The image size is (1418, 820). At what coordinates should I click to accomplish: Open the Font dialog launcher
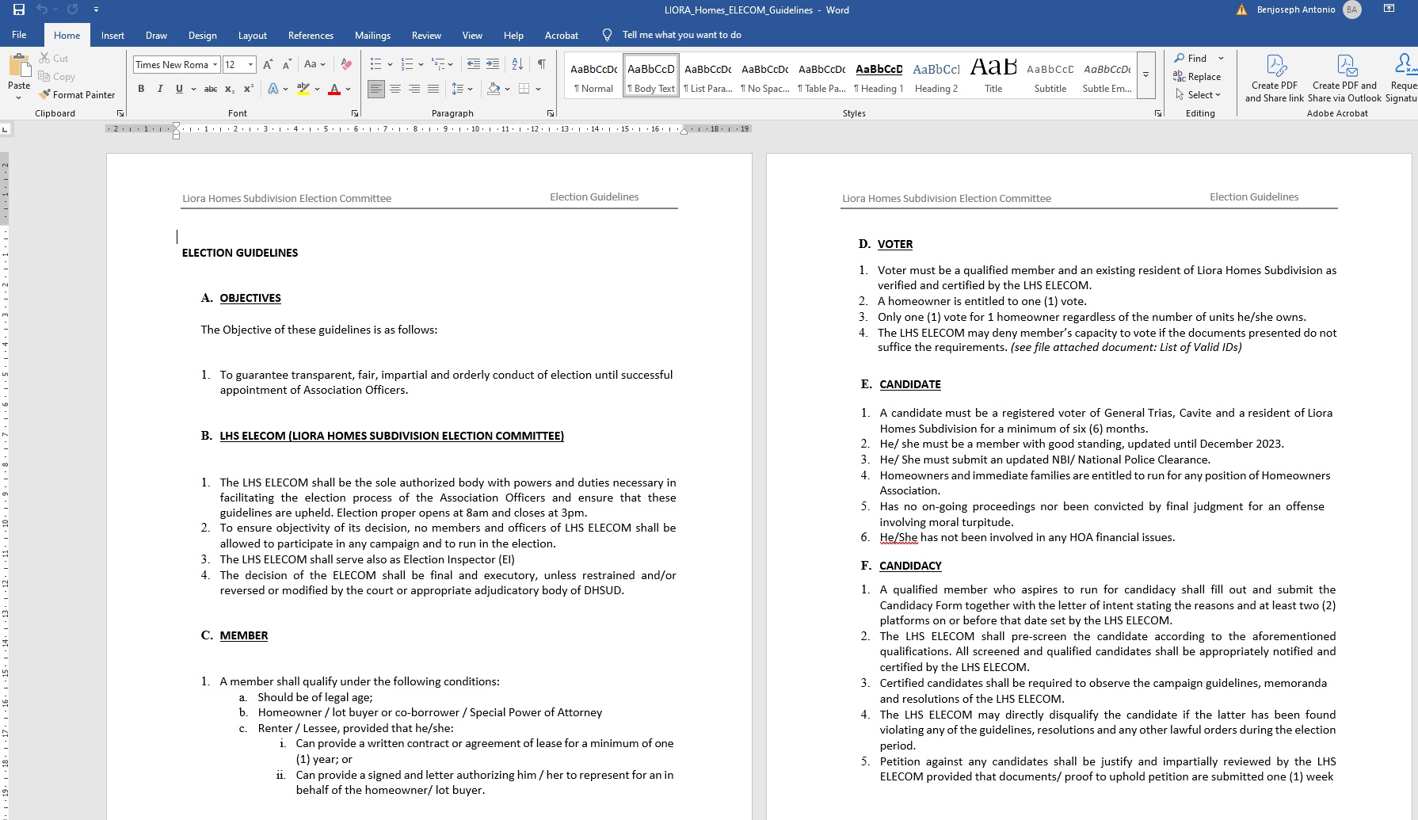tap(354, 113)
